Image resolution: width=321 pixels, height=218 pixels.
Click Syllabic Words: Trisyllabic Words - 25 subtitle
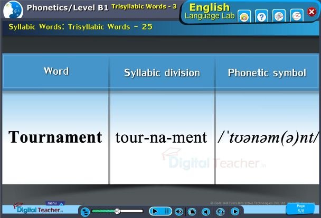80,27
